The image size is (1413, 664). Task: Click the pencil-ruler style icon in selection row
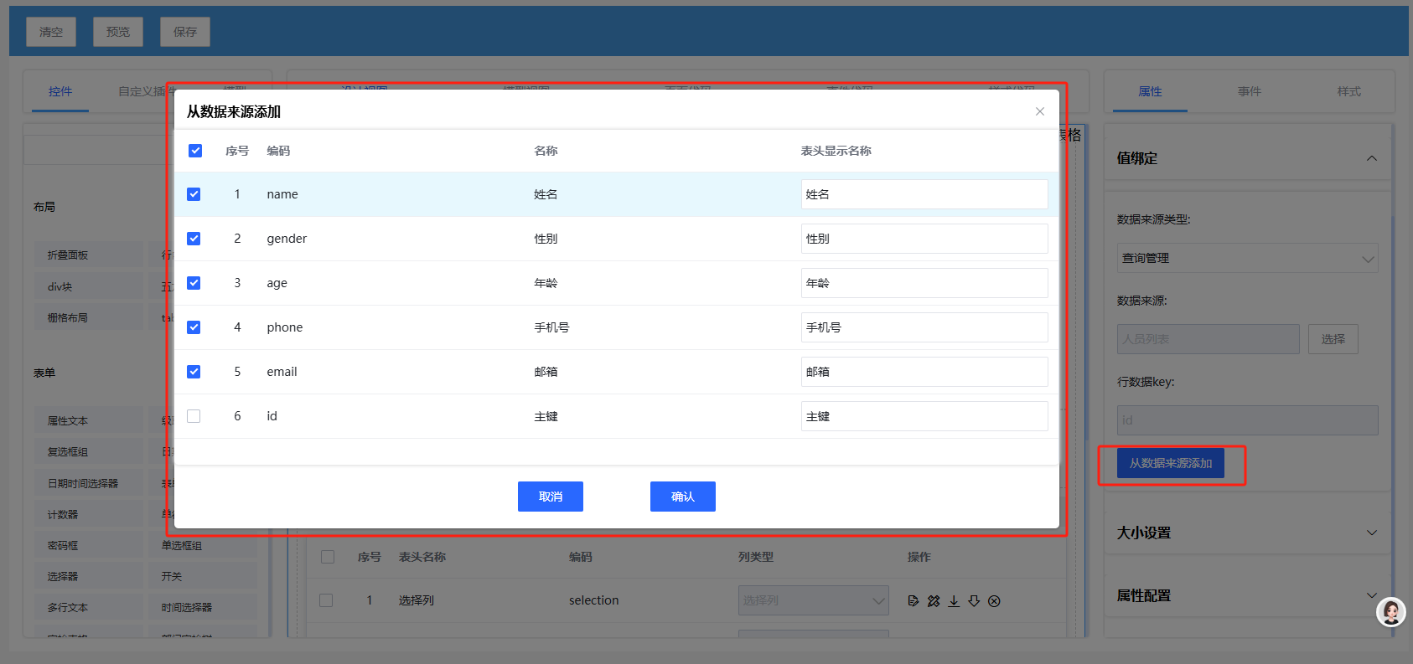point(934,600)
